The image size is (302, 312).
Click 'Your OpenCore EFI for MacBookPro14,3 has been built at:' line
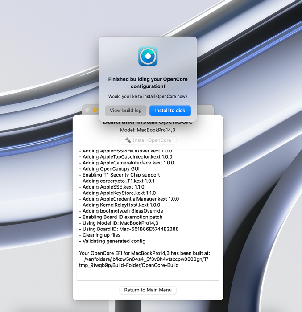coord(145,253)
